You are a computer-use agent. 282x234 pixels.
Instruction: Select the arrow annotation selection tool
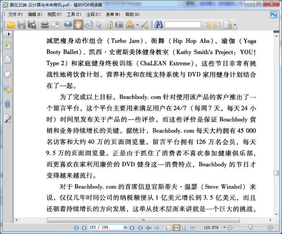(99, 25)
